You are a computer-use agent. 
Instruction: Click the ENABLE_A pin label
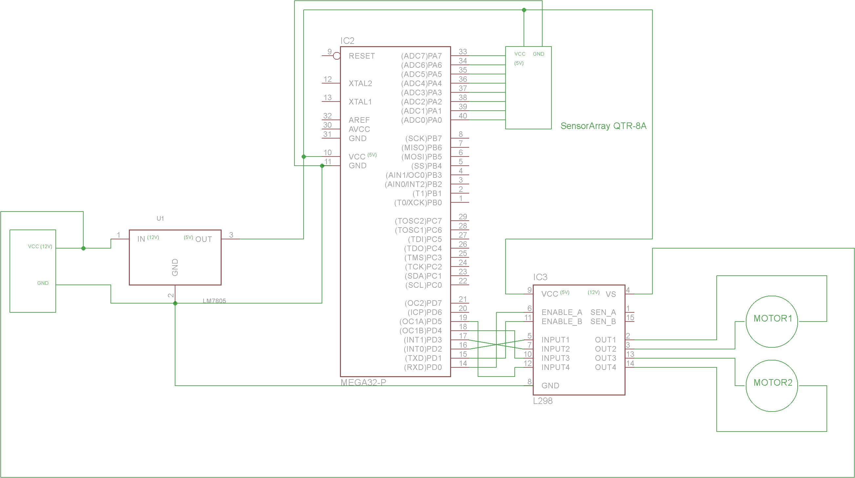562,313
